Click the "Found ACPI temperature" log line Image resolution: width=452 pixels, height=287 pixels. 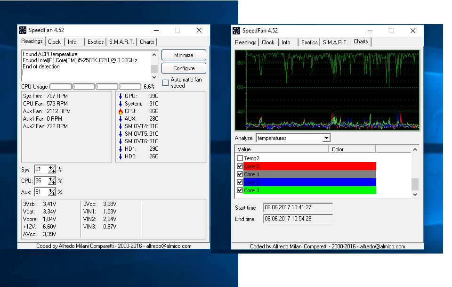50,54
